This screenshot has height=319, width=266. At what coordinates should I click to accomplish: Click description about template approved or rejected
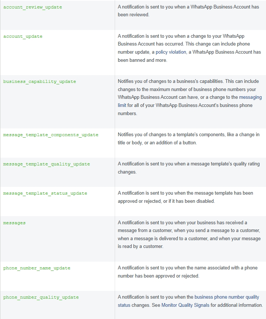click(185, 197)
